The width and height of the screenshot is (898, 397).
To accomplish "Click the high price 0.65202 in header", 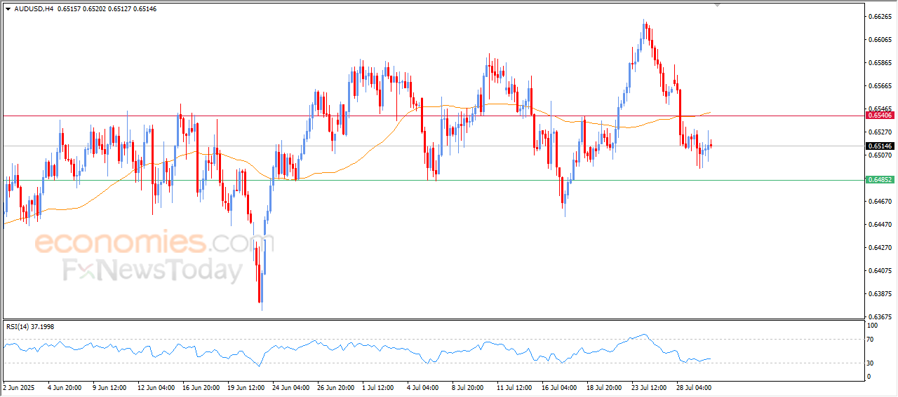I will coord(95,9).
